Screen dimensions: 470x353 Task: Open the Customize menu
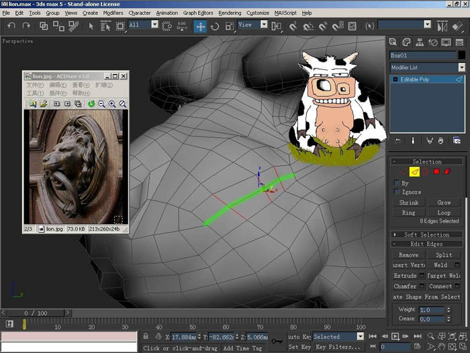(258, 13)
